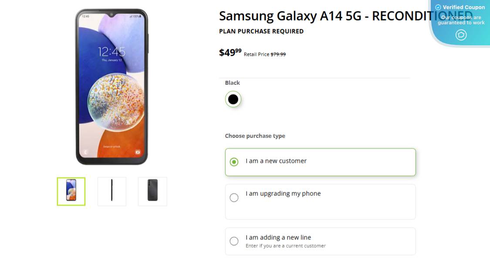Image resolution: width=490 pixels, height=262 pixels.
Task: Click the "Verified Coupon" heading text
Action: tap(464, 7)
